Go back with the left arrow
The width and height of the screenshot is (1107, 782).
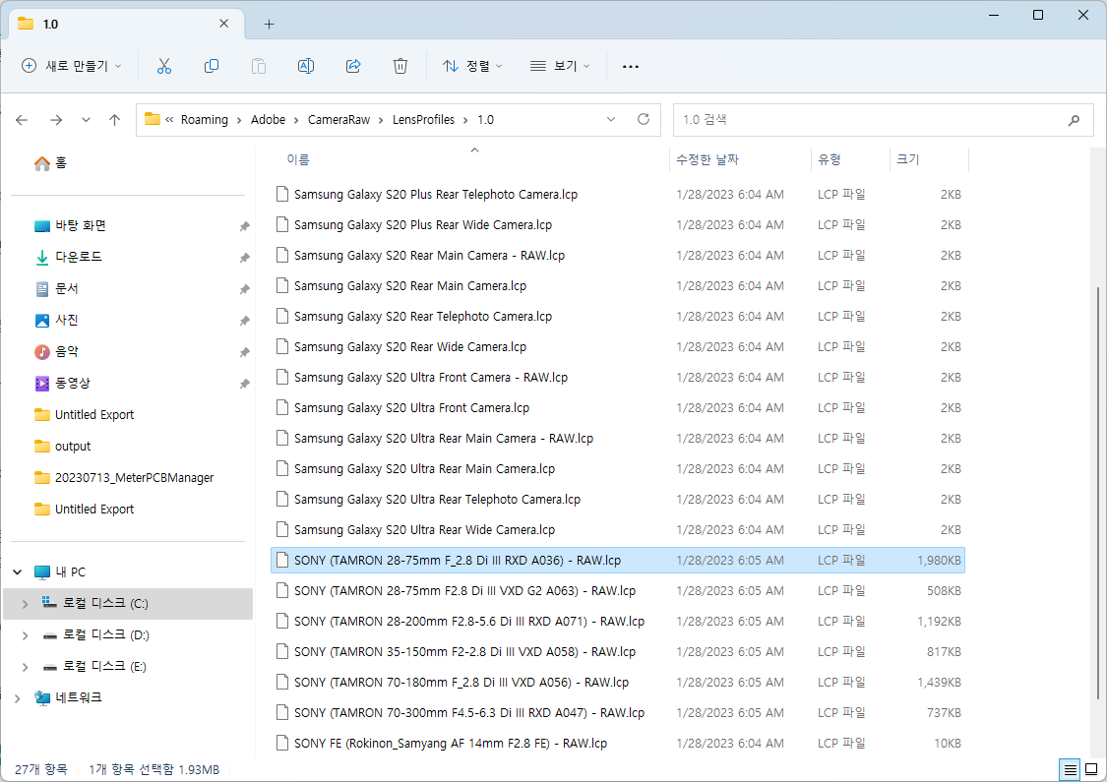22,120
